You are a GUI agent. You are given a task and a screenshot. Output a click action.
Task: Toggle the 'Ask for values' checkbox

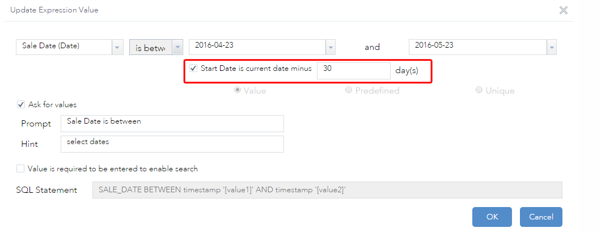(x=21, y=104)
